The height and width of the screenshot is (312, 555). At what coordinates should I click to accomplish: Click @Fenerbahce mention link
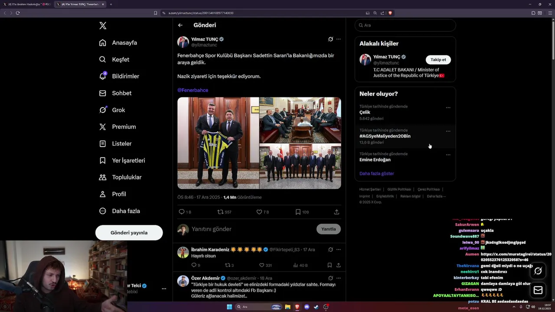[193, 90]
